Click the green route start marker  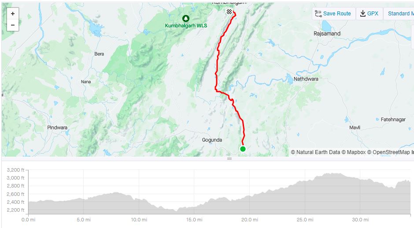pos(243,149)
